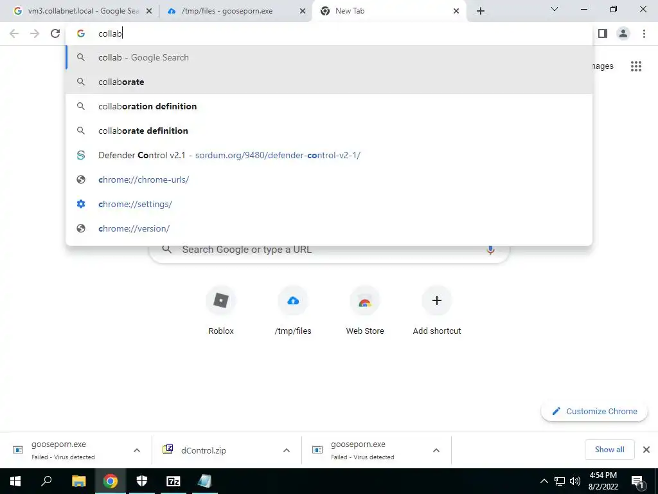Open chrome://settings/ suggestion

point(329,204)
